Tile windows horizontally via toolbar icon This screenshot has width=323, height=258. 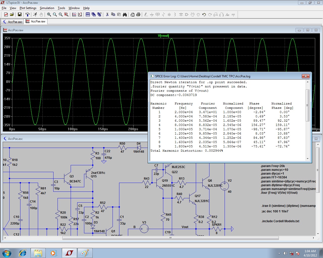point(88,15)
